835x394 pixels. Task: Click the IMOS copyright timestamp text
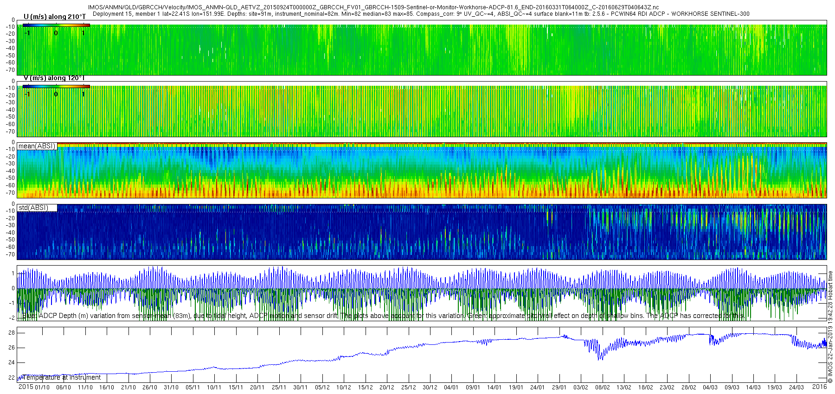click(x=830, y=327)
